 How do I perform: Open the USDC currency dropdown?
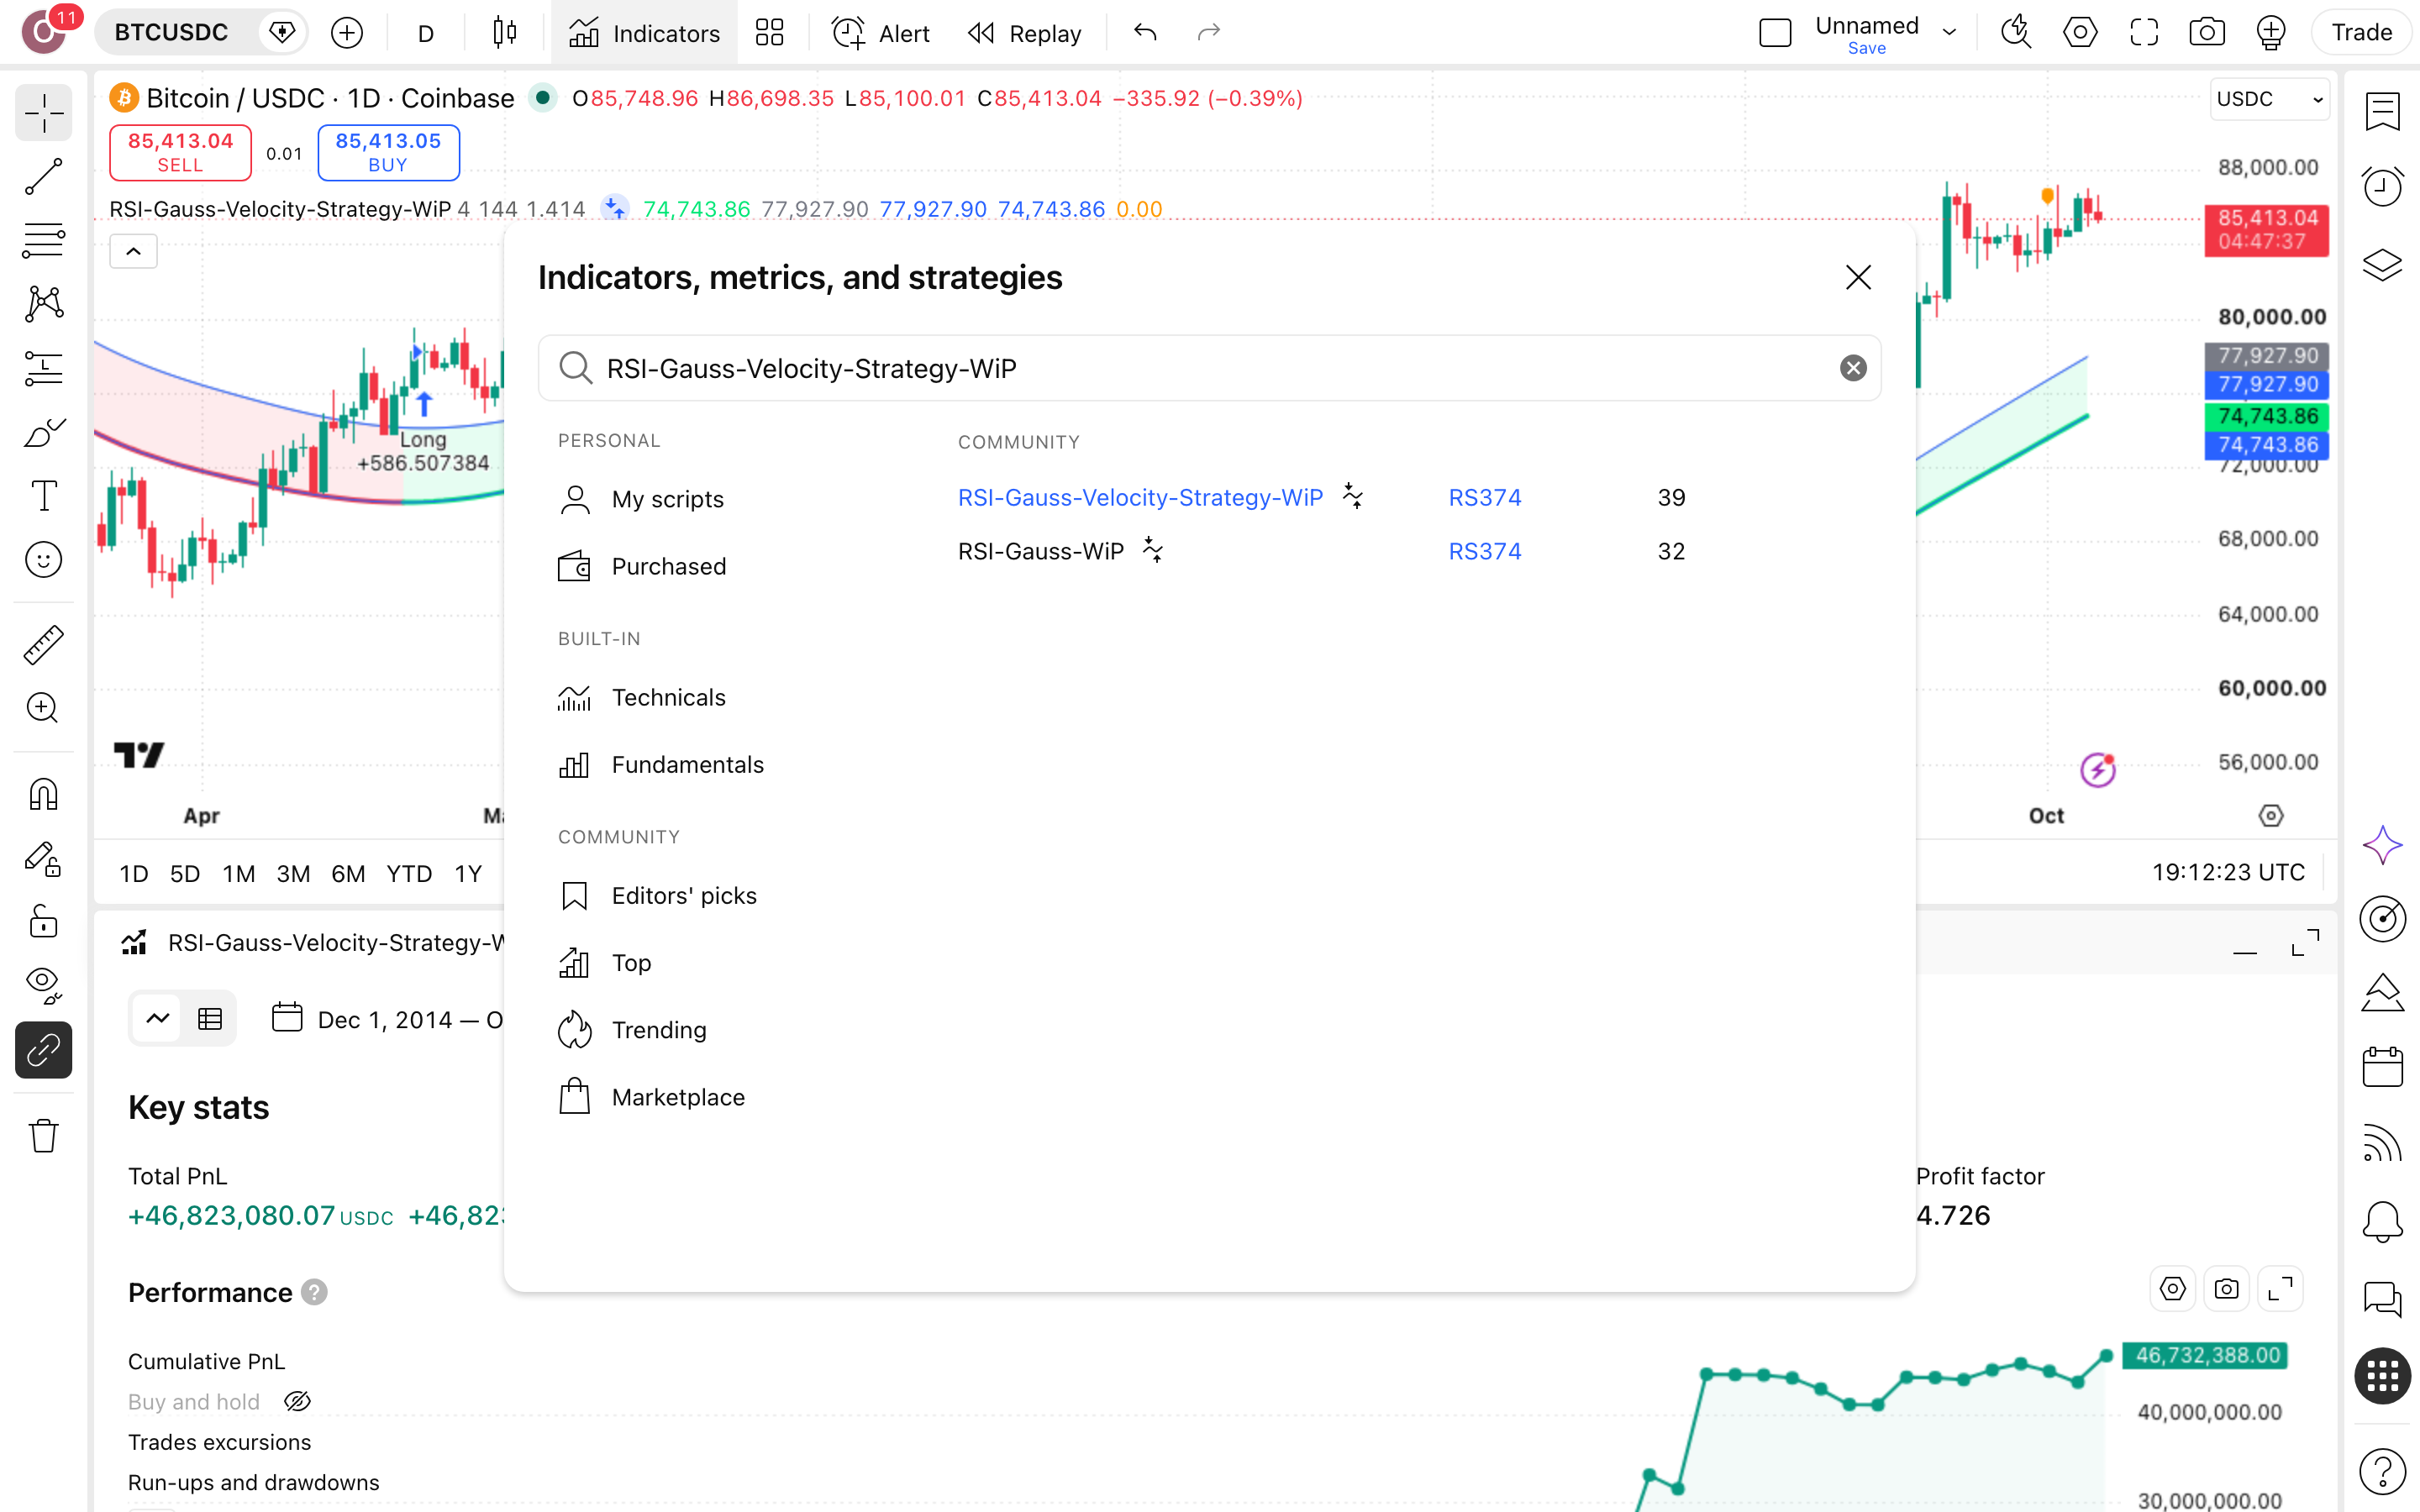(2270, 99)
